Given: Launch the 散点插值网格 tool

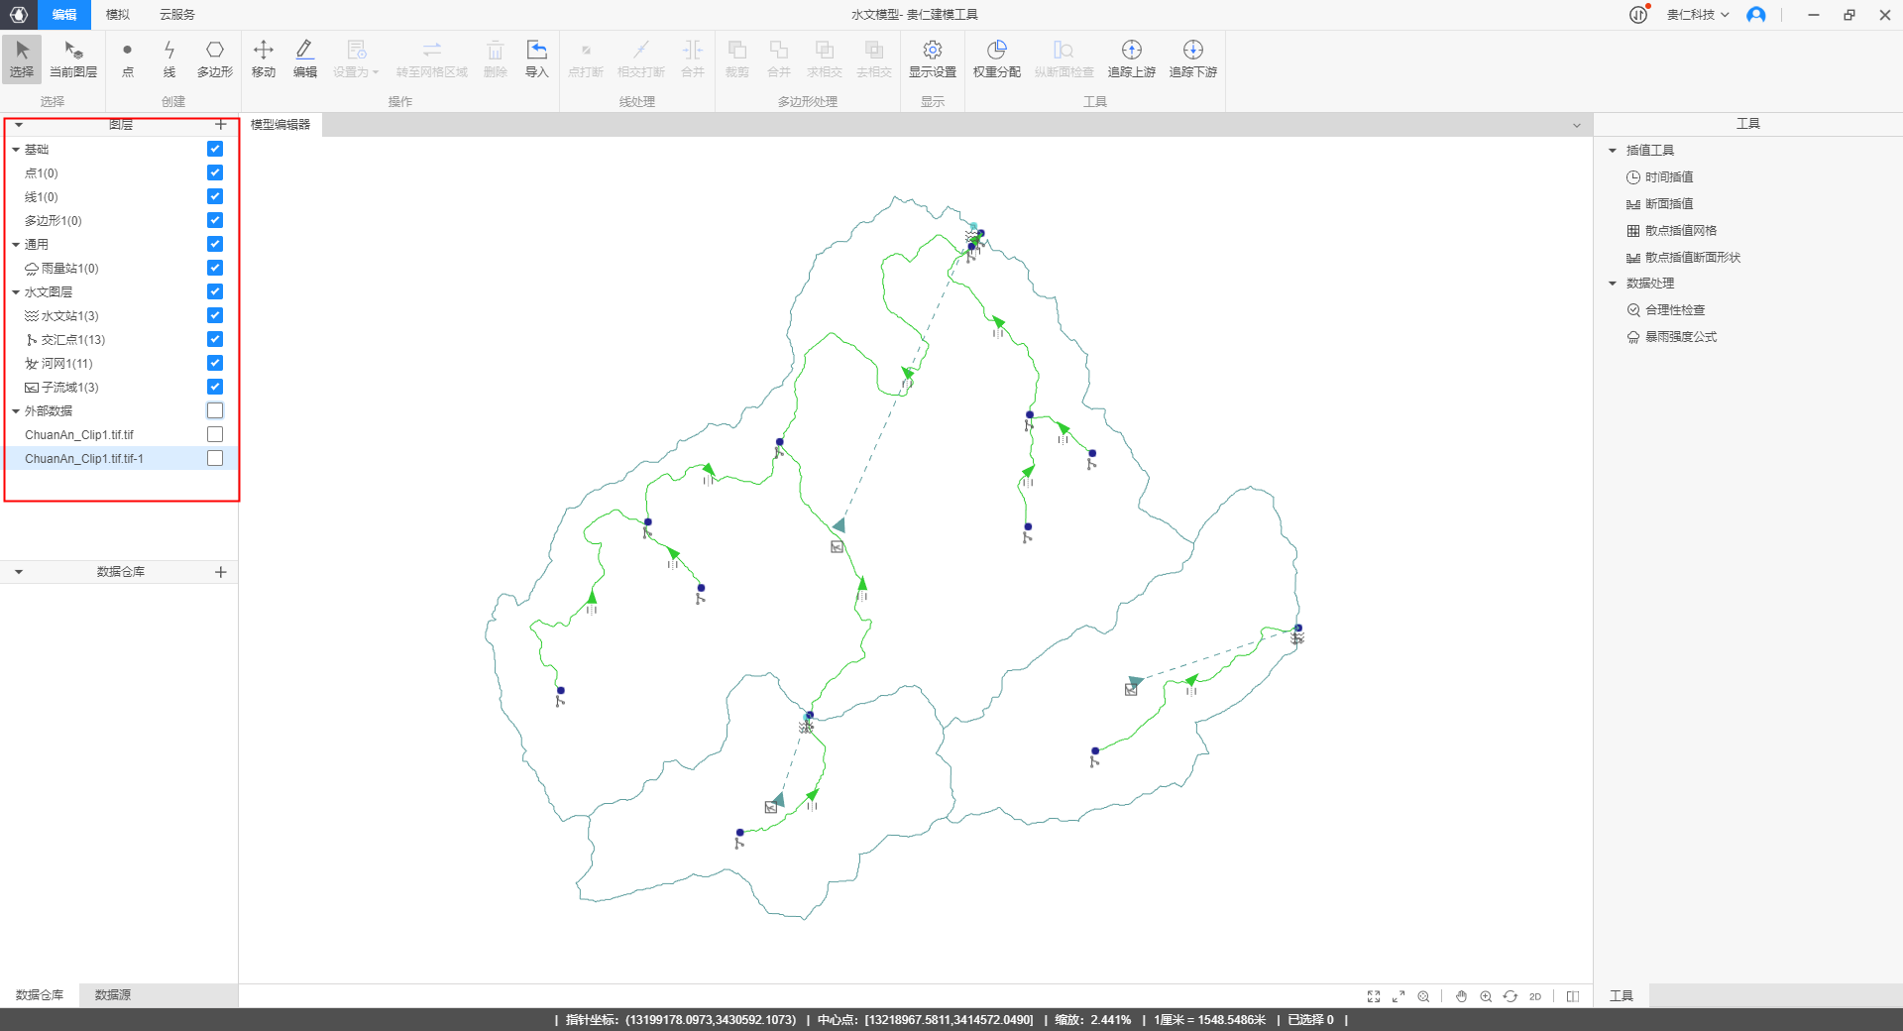Looking at the screenshot, I should click(1680, 231).
